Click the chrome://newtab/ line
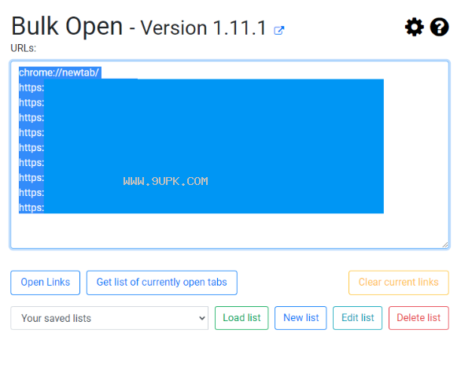461x366 pixels. point(59,72)
